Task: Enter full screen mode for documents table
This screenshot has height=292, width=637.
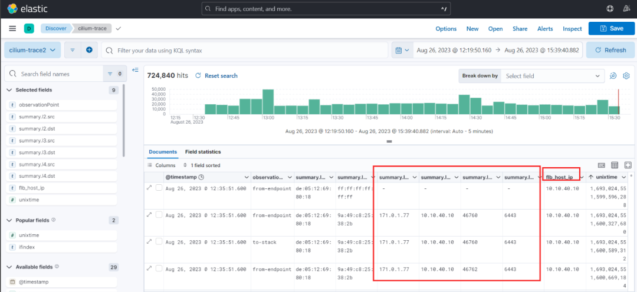Action: (628, 165)
